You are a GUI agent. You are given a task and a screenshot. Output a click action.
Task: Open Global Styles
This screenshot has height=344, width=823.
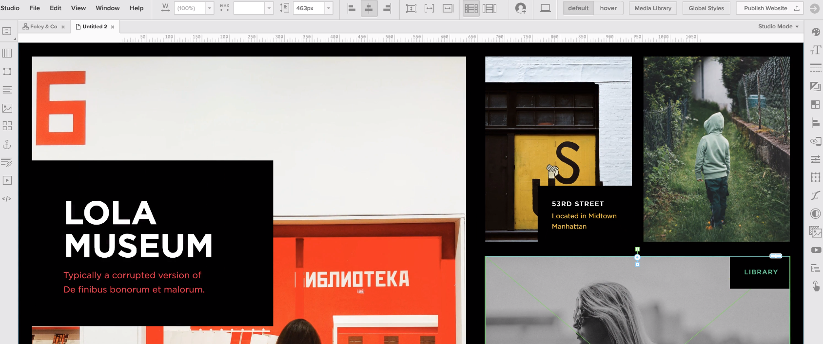click(x=706, y=8)
